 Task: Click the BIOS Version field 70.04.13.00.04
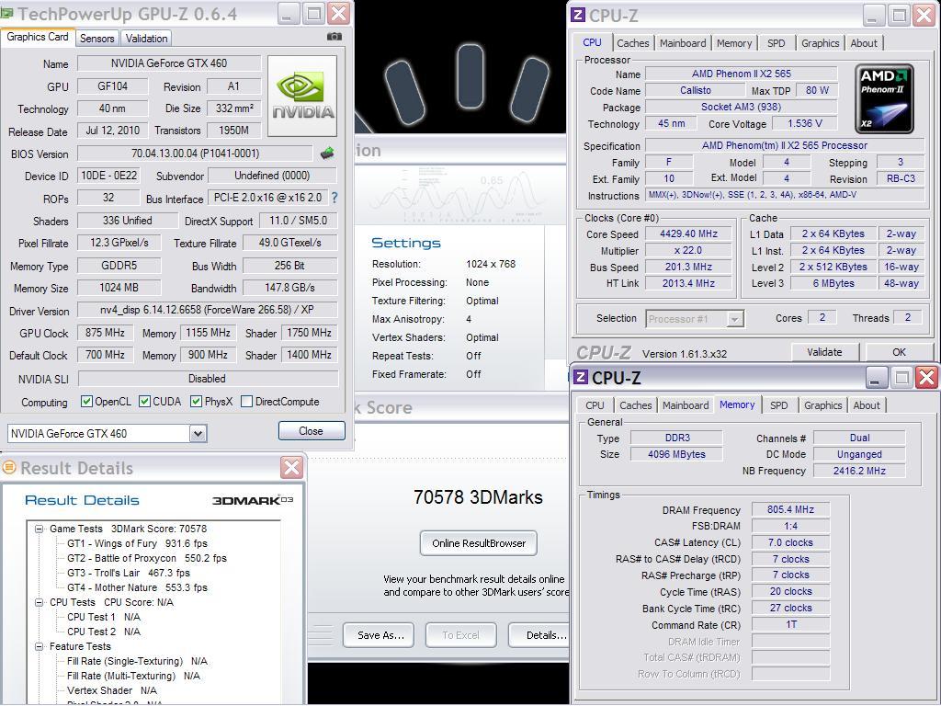pos(195,154)
